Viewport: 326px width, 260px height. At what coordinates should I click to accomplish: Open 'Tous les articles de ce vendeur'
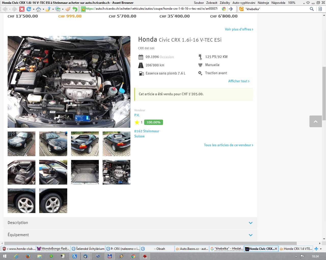[x=228, y=145]
